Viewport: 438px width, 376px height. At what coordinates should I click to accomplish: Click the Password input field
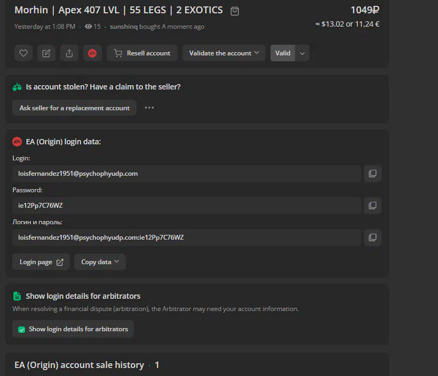[187, 206]
